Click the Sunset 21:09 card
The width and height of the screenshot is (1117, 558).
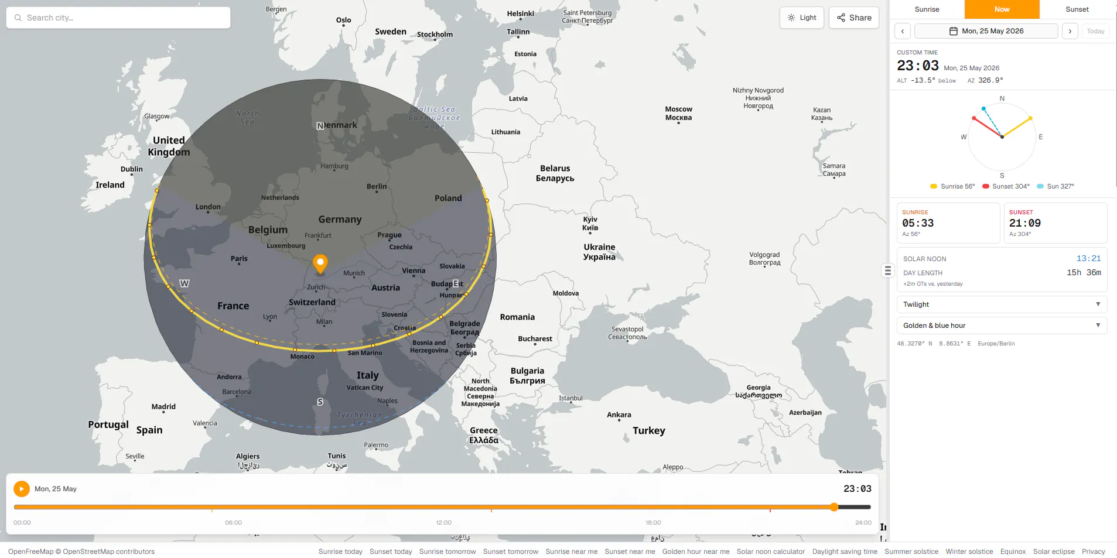[1055, 223]
